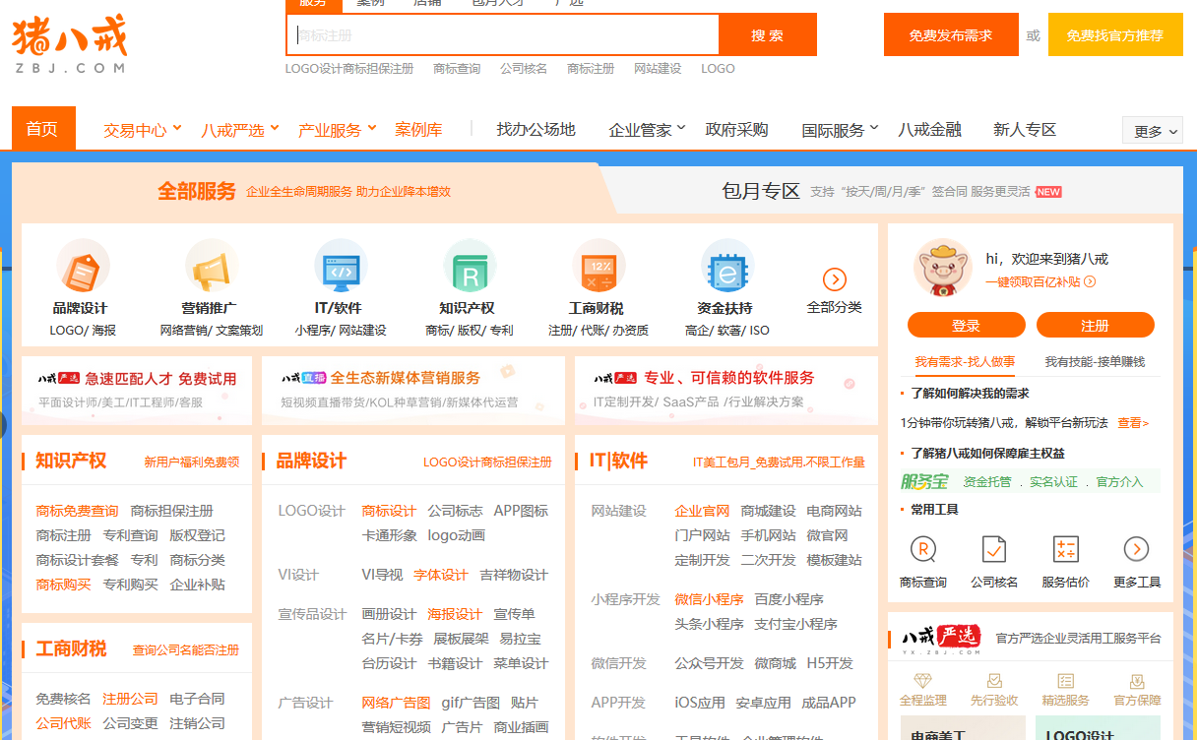
Task: Open the 一键领取百亿补贴 link
Action: [1040, 281]
